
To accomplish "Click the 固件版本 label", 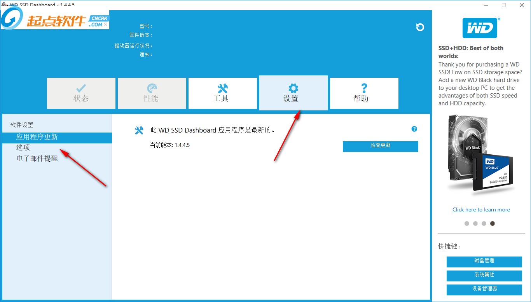I will [x=141, y=35].
